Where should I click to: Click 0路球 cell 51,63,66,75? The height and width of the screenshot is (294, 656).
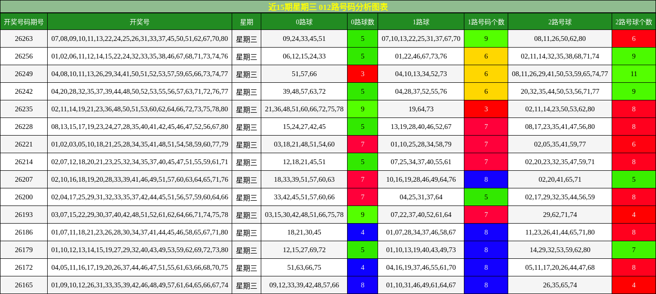[304, 267]
